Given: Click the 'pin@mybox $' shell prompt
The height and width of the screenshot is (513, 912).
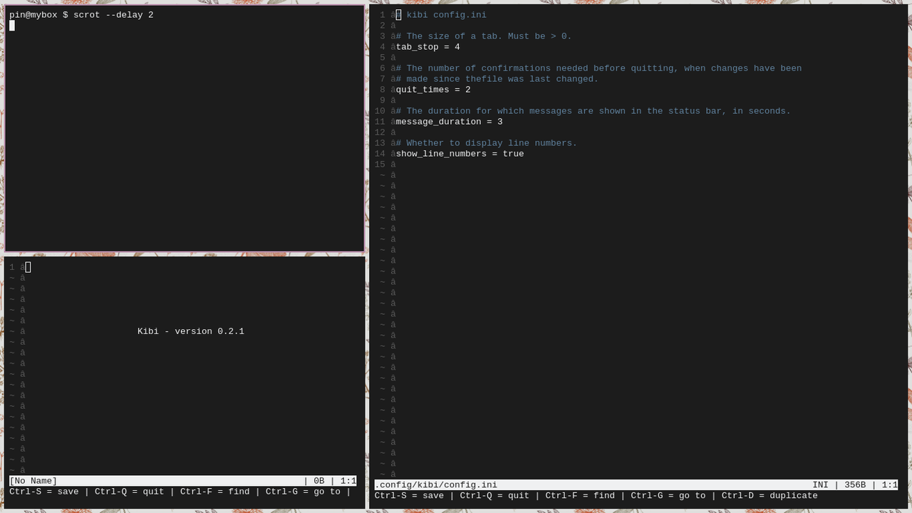Looking at the screenshot, I should (x=38, y=15).
